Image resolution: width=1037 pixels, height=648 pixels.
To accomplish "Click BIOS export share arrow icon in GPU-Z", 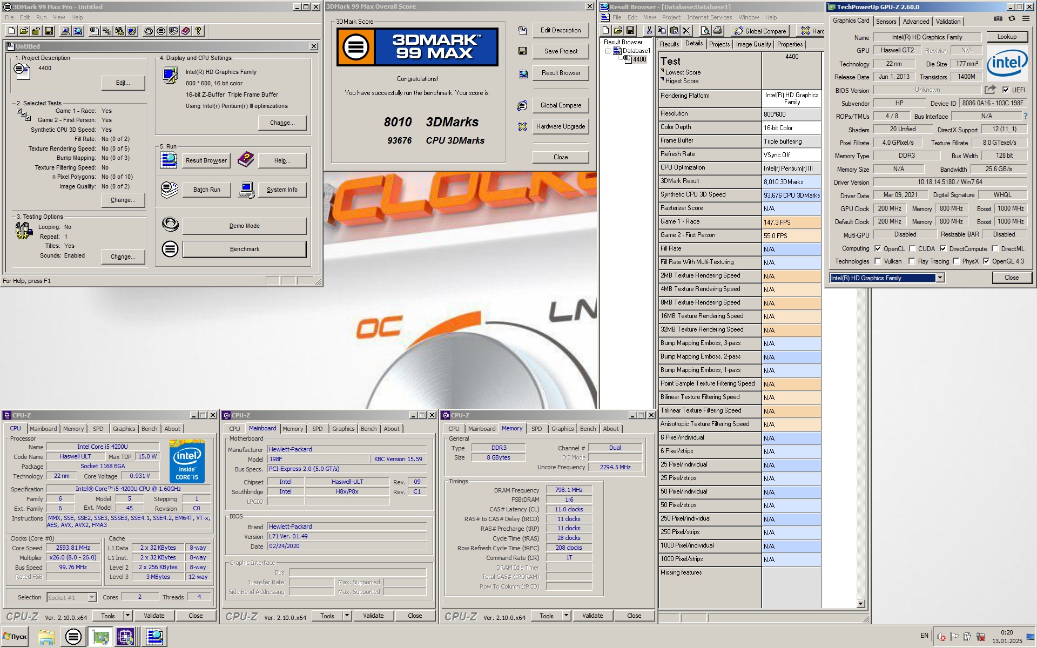I will point(990,90).
